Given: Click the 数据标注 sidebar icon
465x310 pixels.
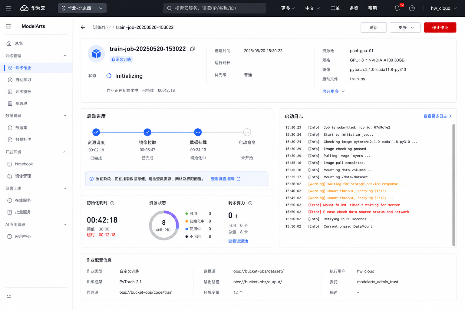Looking at the screenshot, I should [10, 139].
